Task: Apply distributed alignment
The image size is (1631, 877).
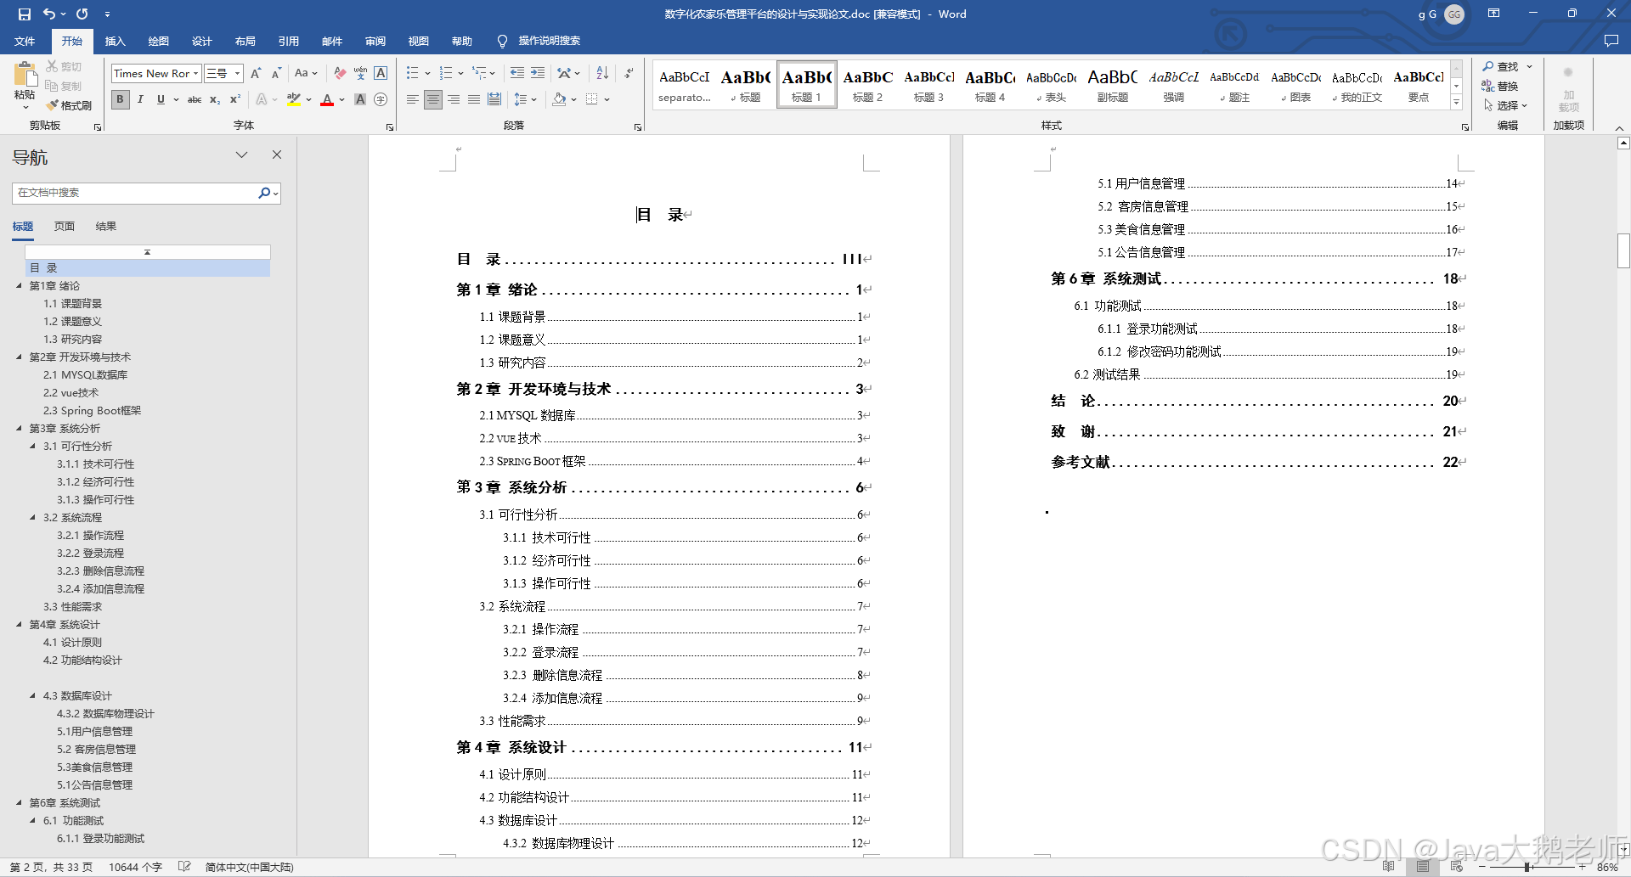Action: (x=494, y=99)
